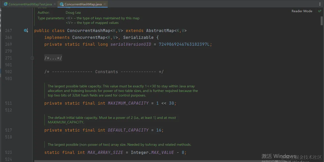Click the Serializable interface name
The width and height of the screenshot is (324, 162).
138,37
